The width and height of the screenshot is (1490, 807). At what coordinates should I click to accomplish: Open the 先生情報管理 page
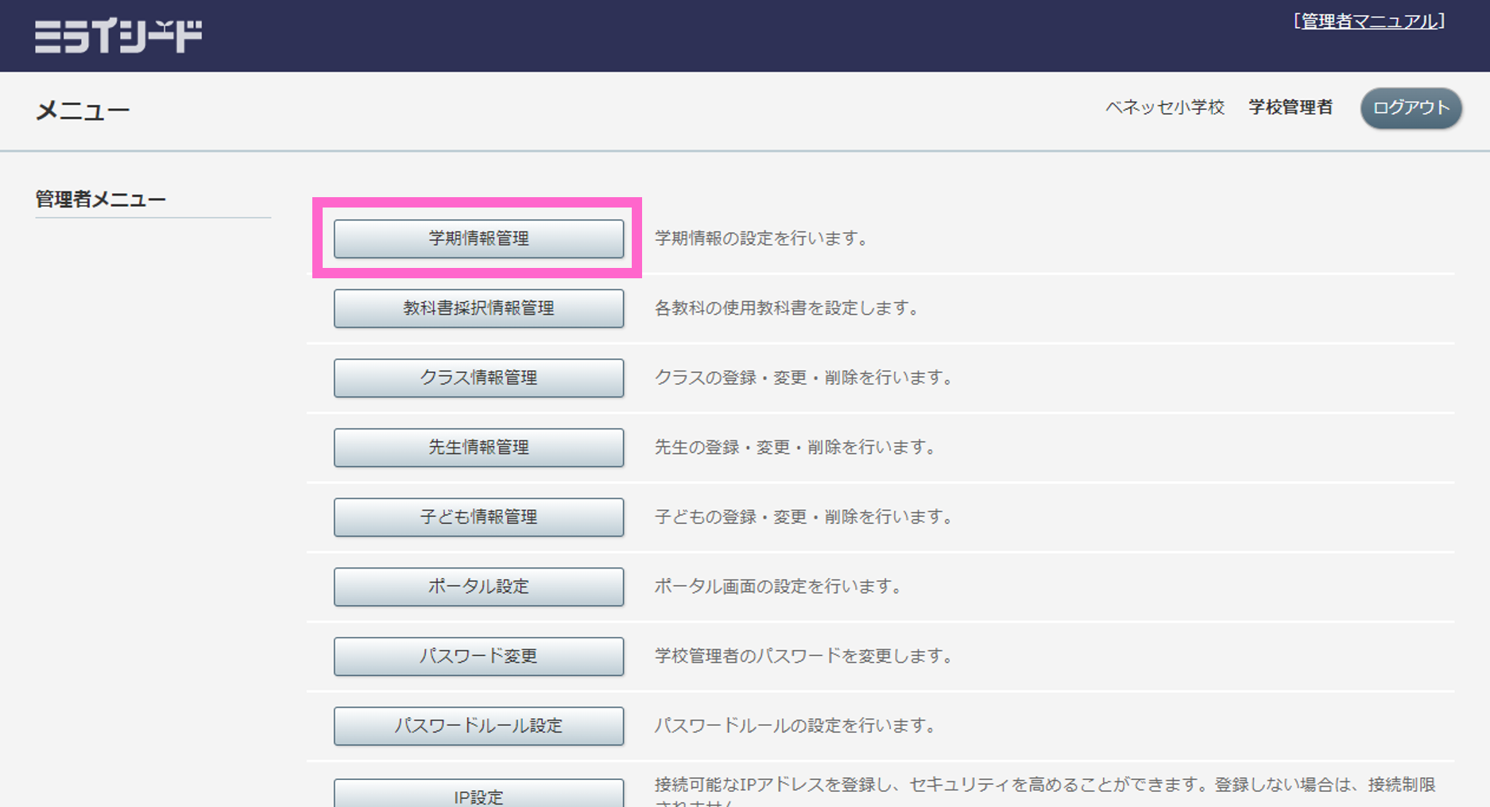478,448
